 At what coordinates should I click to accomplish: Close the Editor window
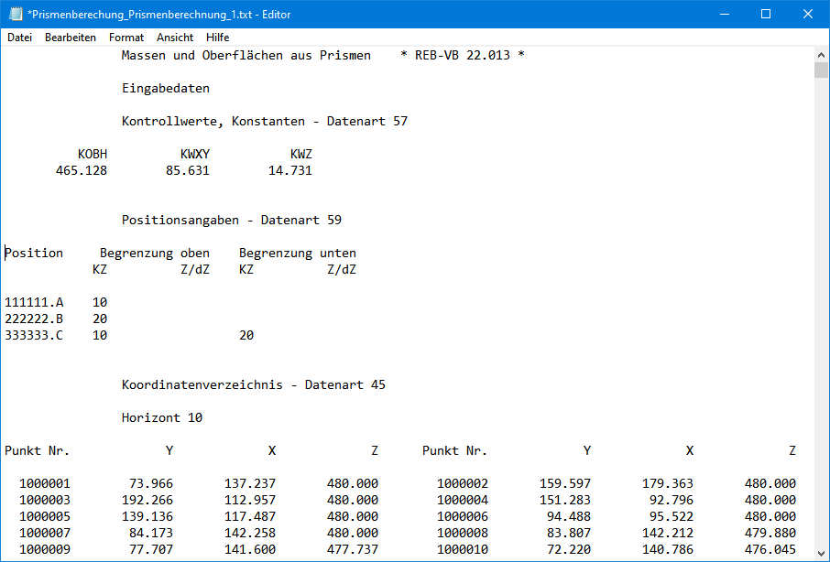click(x=808, y=14)
